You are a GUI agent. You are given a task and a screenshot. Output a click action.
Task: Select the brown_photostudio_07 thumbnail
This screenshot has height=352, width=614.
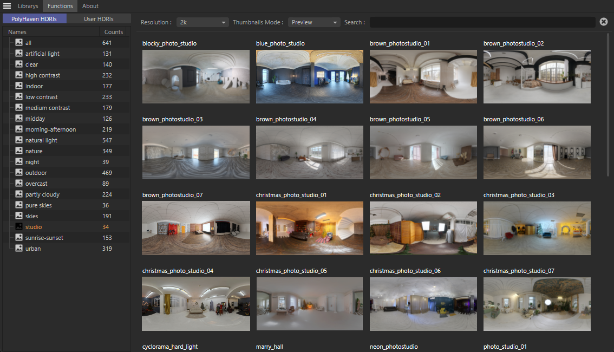196,228
